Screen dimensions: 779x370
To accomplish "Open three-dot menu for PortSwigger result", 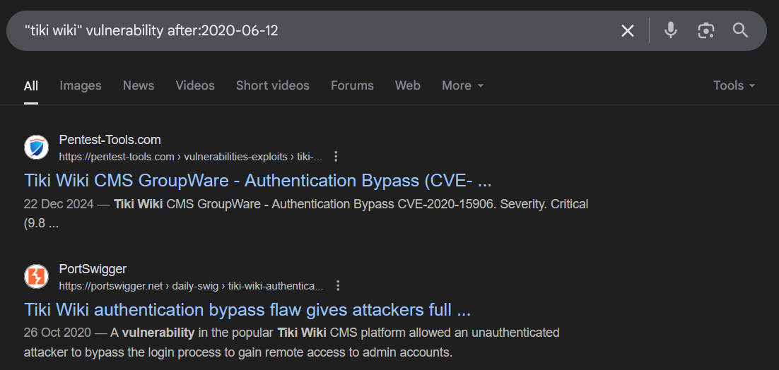I will pyautogui.click(x=338, y=286).
